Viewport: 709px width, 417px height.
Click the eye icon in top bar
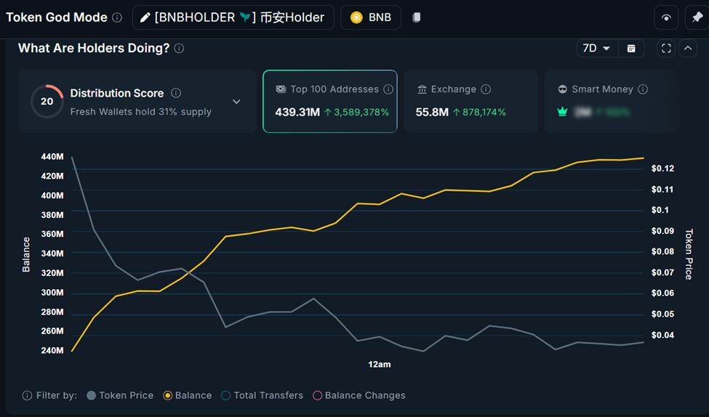click(x=666, y=17)
